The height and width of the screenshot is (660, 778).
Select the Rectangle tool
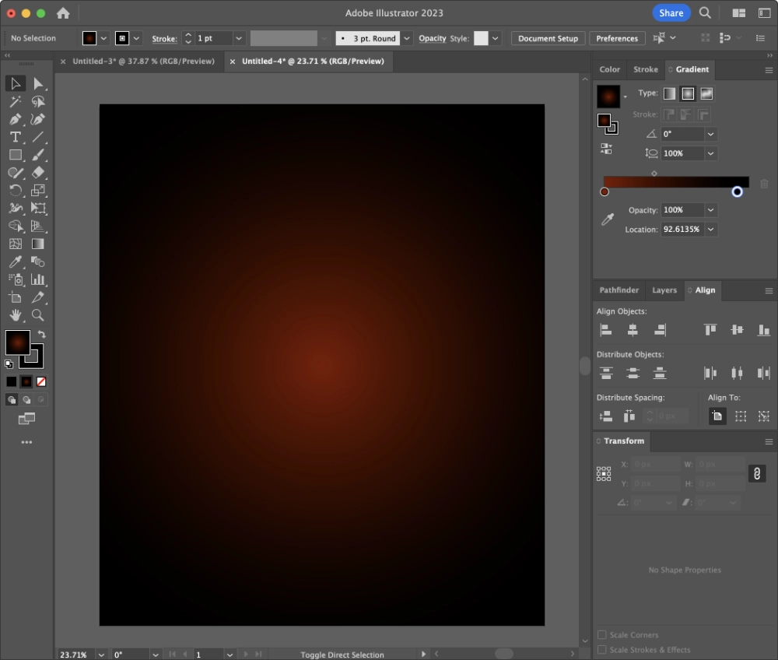coord(16,156)
